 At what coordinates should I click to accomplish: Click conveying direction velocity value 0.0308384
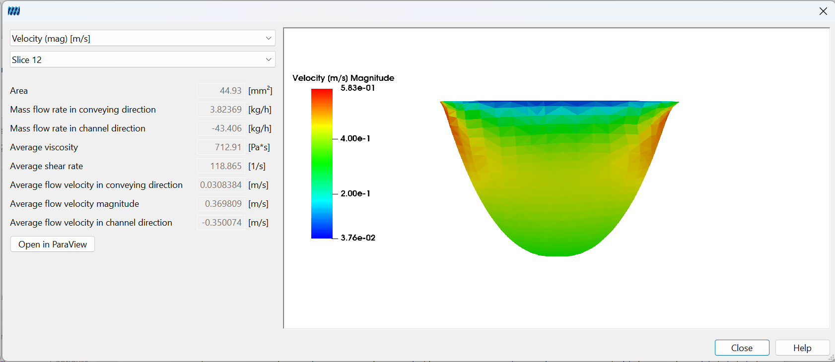point(220,185)
